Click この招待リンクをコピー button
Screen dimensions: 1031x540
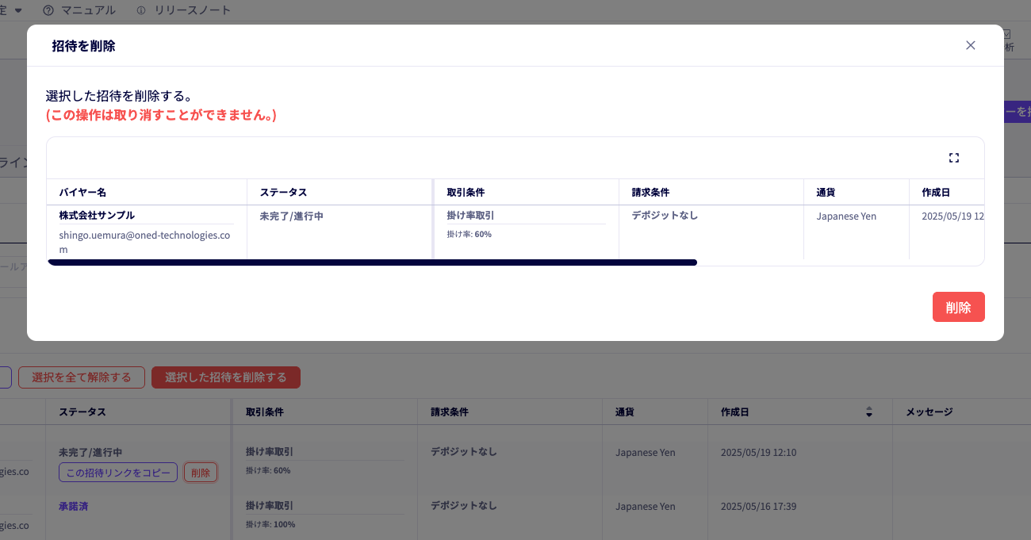(x=118, y=473)
